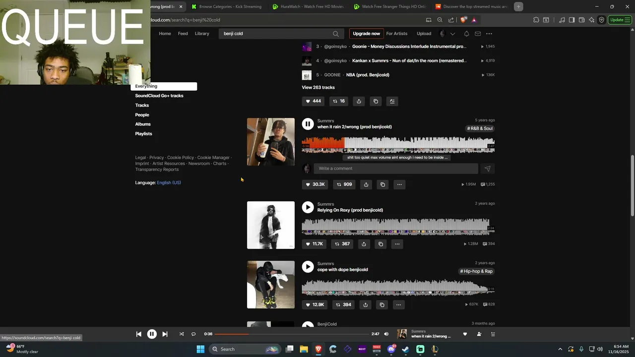The width and height of the screenshot is (635, 357).
Task: Like cope with dope benjicold (12.9K)
Action: click(315, 304)
